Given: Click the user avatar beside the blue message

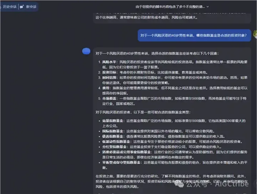Looking at the screenshot, I should [x=255, y=34].
